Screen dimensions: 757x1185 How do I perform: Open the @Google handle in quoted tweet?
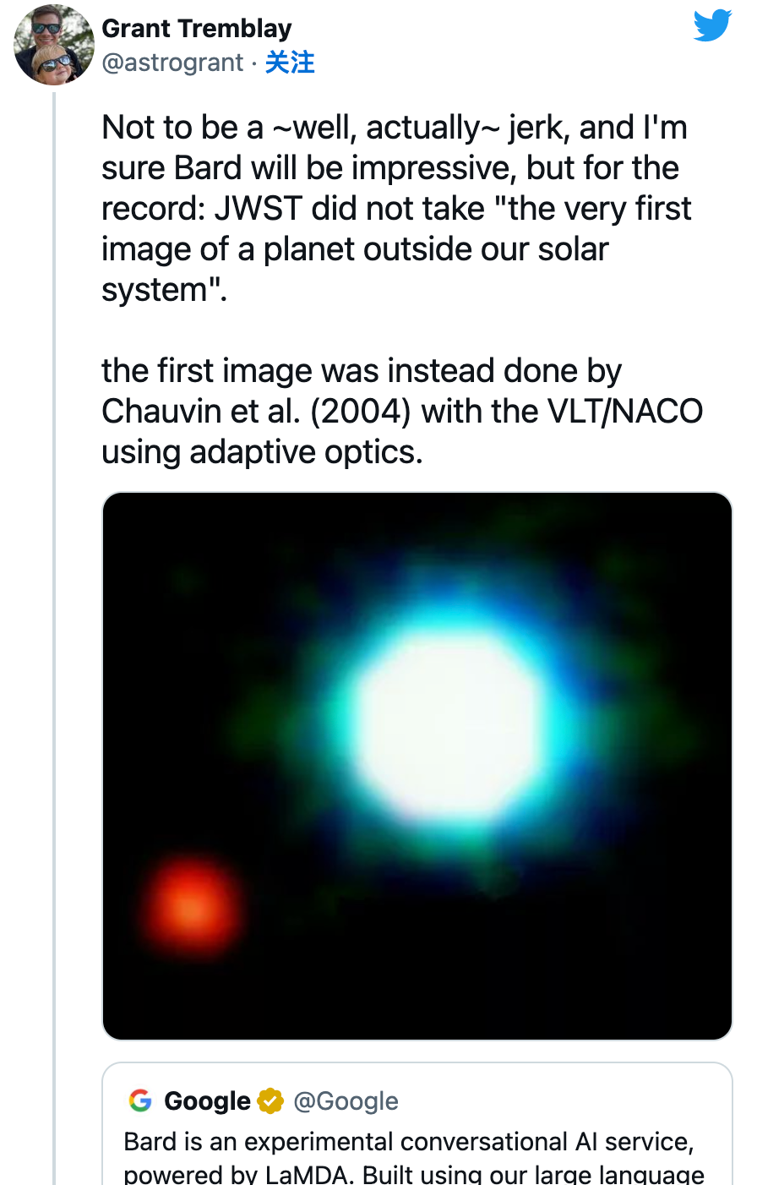[x=346, y=1101]
